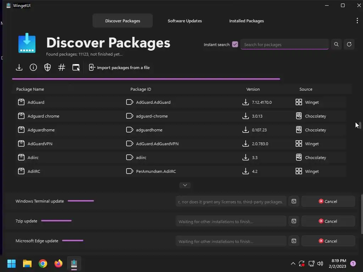Click the network icon in the system tray

(x=311, y=263)
